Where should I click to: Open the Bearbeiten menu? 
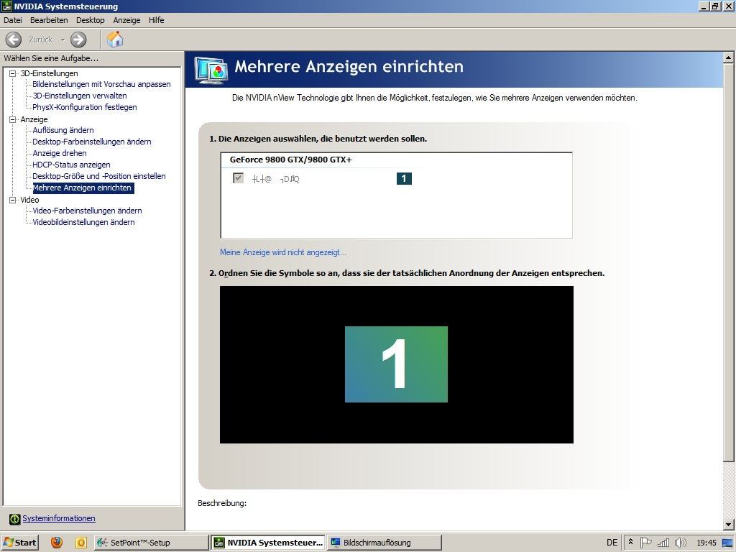pos(49,20)
